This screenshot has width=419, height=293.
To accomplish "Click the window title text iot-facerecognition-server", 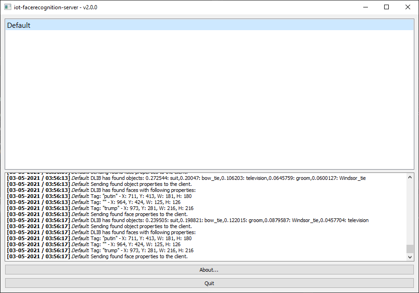I will tap(56, 7).
